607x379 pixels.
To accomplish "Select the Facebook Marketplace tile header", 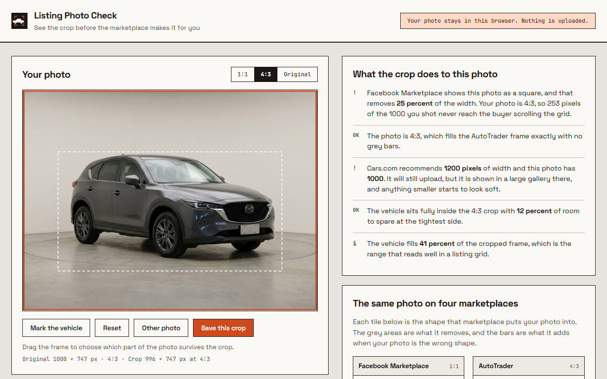I will tap(408, 366).
